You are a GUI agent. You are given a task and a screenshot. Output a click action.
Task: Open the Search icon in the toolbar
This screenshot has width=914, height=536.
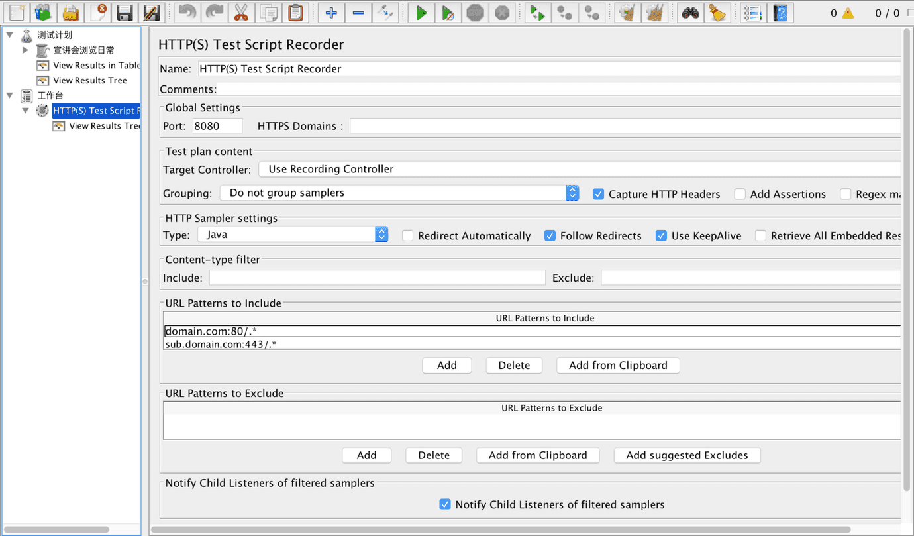[x=690, y=12]
